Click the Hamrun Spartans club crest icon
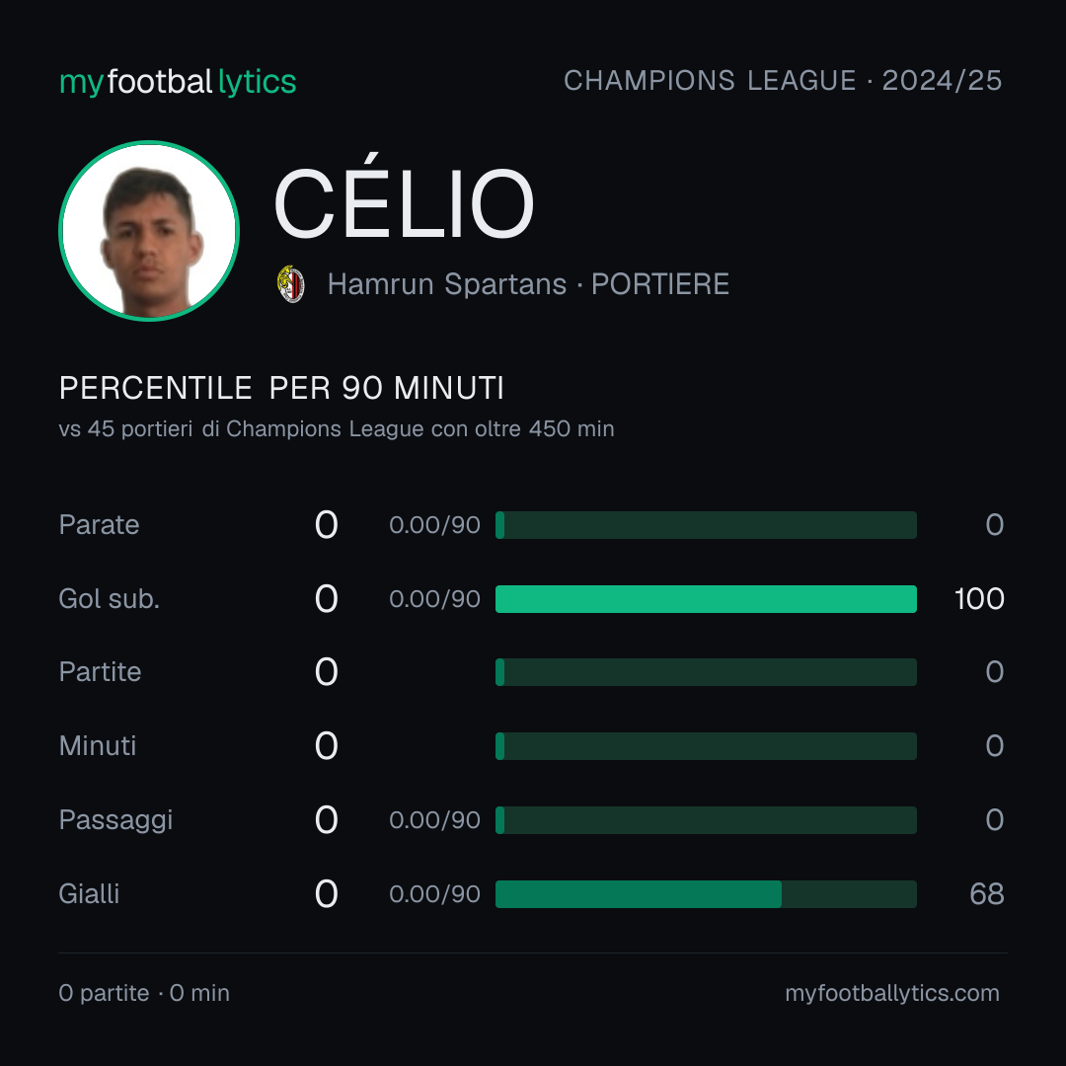Screen dimensions: 1066x1066 click(x=291, y=284)
